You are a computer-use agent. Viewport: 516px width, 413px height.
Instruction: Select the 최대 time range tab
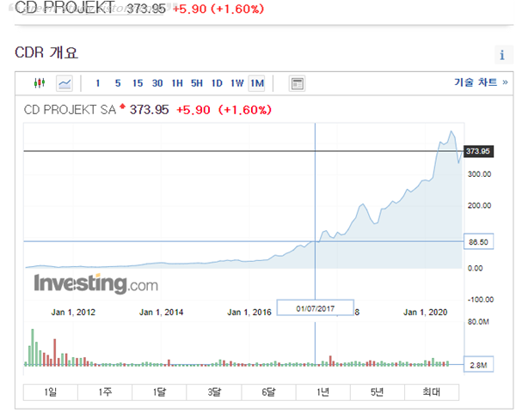432,392
